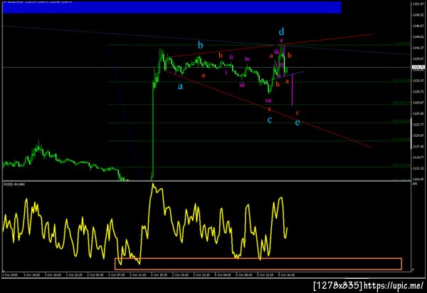Select the cyan wave label "c"
The height and width of the screenshot is (293, 427).
pos(270,120)
